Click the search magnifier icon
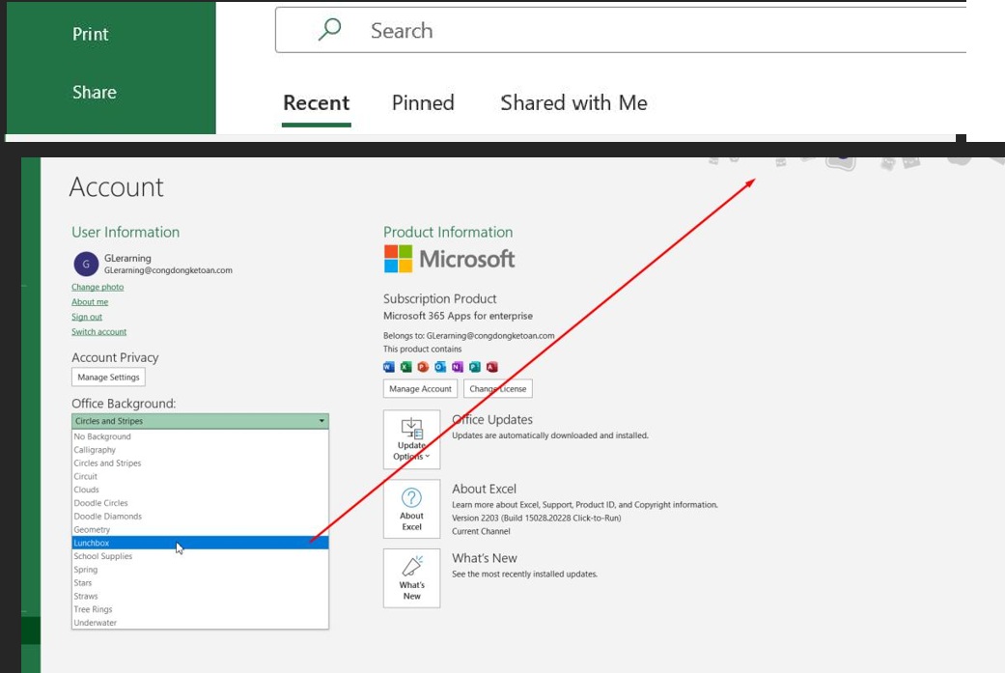The image size is (1005, 673). coord(329,30)
